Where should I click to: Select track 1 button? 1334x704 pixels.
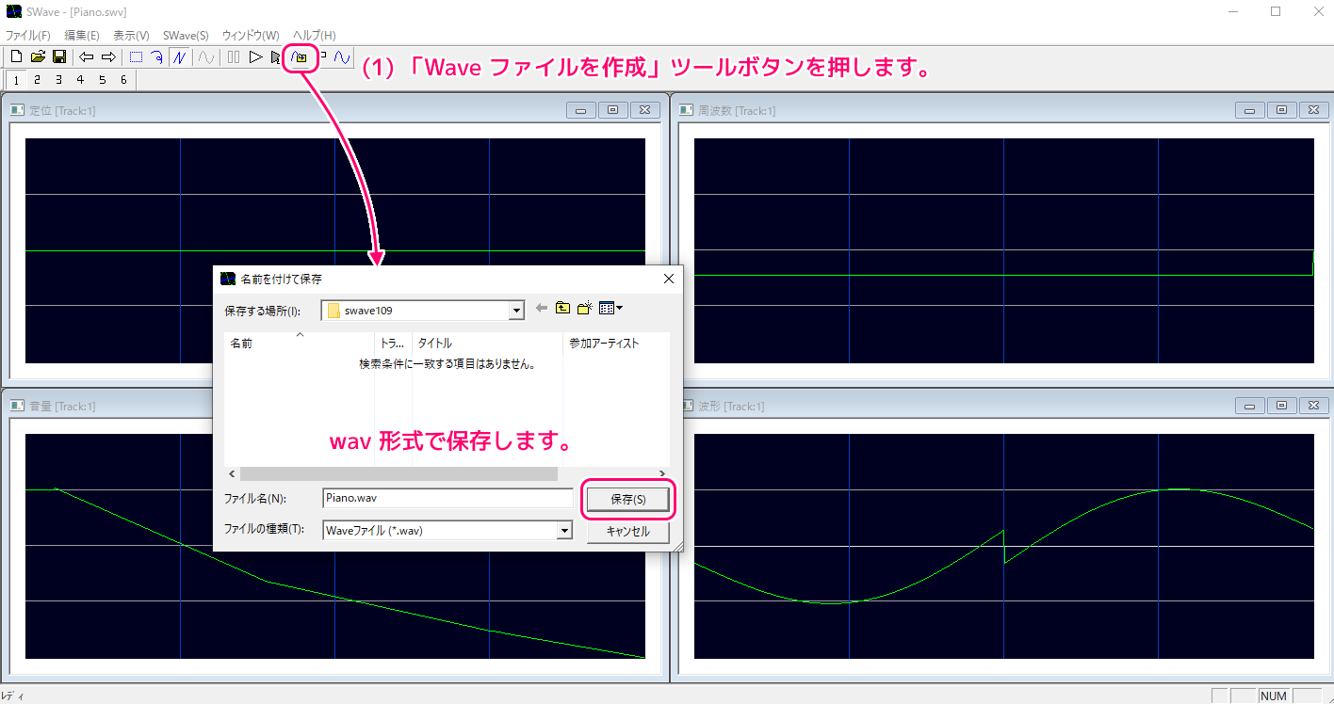[x=15, y=80]
